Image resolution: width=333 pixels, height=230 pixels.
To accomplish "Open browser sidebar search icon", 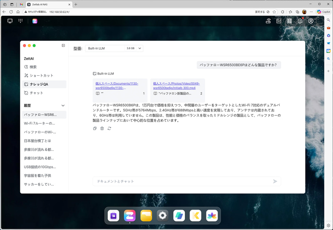I will [x=328, y=20].
